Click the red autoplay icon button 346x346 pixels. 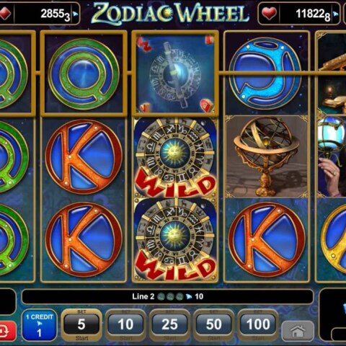(x=7, y=331)
